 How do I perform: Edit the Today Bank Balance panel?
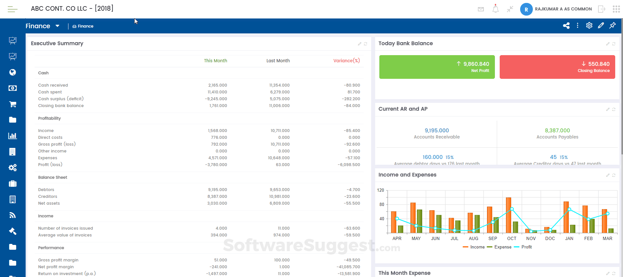tap(608, 44)
